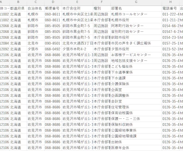Click the 夕張市 municipality cell
The height and width of the screenshot is (151, 183).
point(35,49)
